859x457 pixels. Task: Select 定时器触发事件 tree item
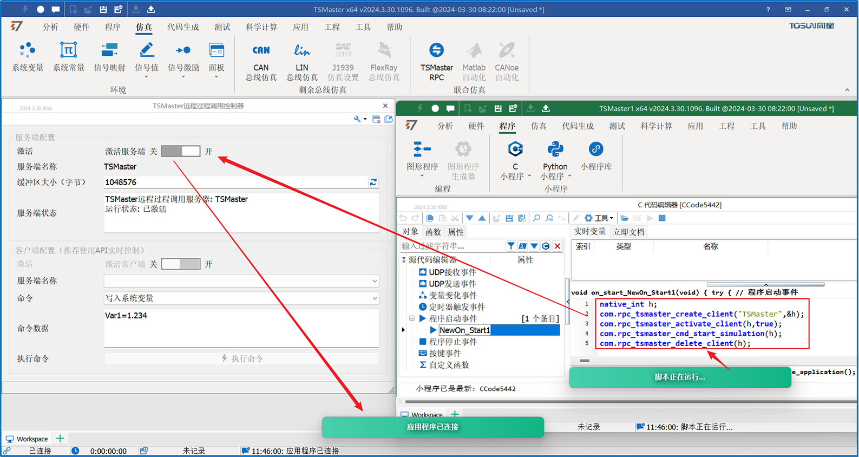coord(456,307)
